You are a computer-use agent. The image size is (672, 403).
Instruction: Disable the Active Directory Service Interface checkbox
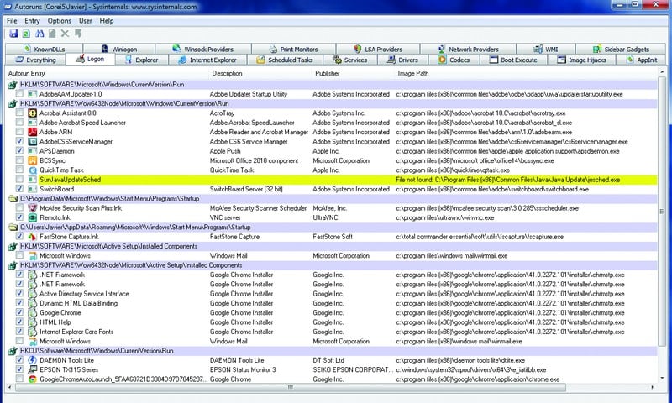[19, 293]
